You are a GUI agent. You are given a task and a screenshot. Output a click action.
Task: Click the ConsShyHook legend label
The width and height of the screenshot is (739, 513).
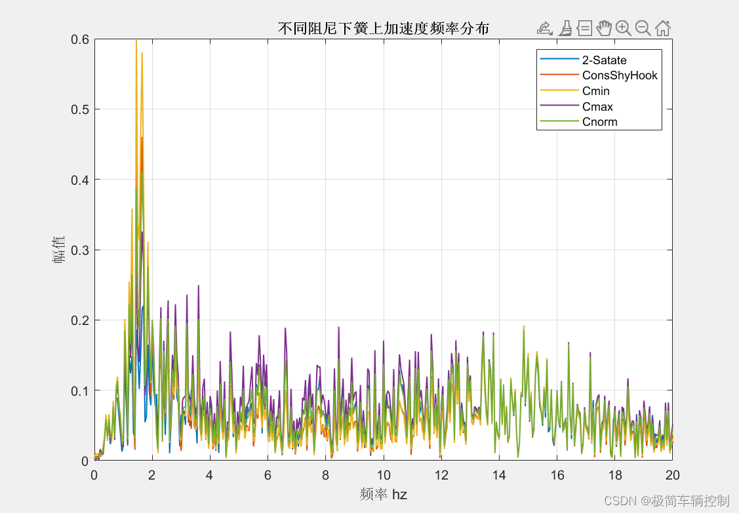pos(620,75)
